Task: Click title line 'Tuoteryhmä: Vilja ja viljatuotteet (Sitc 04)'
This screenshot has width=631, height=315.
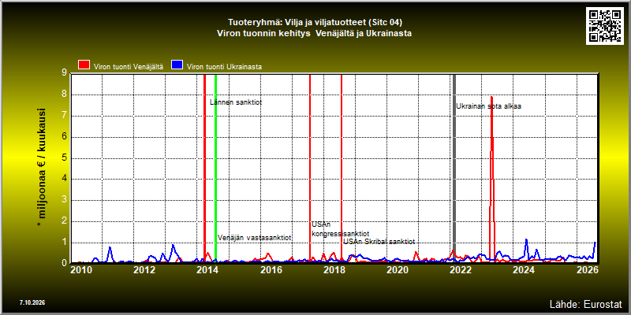Action: coord(315,22)
